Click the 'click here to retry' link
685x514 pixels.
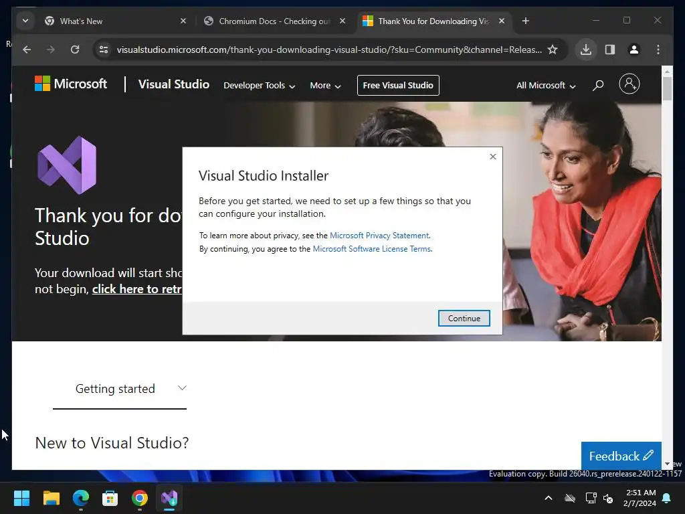pyautogui.click(x=136, y=289)
